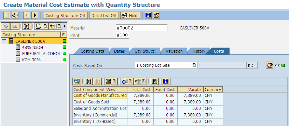Turn Costing Structure Off
Image resolution: width=289 pixels, height=126 pixels.
tap(66, 15)
